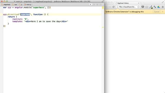
Task: Select main.js in the breadcrumb bar
Action: pos(28,5)
